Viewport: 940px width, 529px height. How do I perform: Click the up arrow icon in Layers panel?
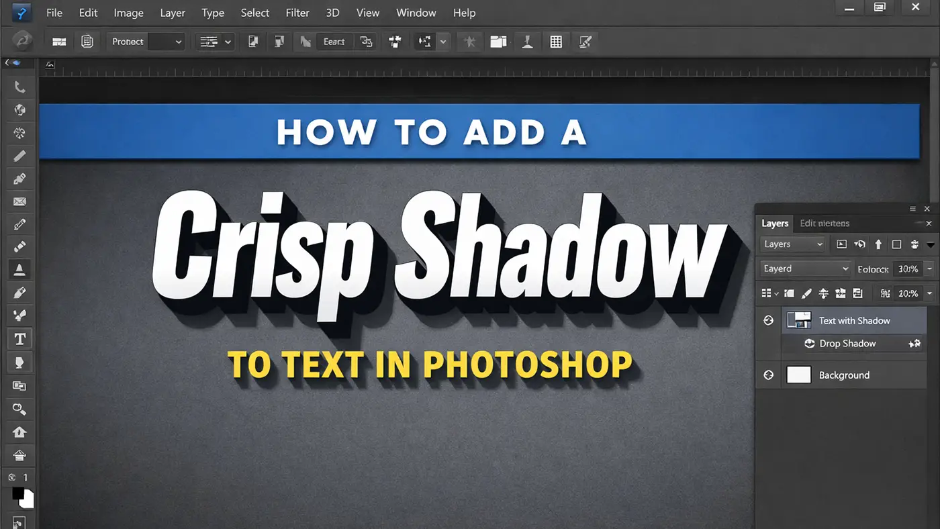(878, 244)
